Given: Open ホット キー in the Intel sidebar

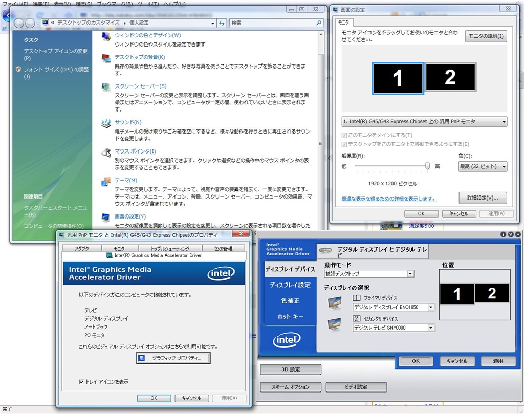Looking at the screenshot, I should pyautogui.click(x=290, y=316).
